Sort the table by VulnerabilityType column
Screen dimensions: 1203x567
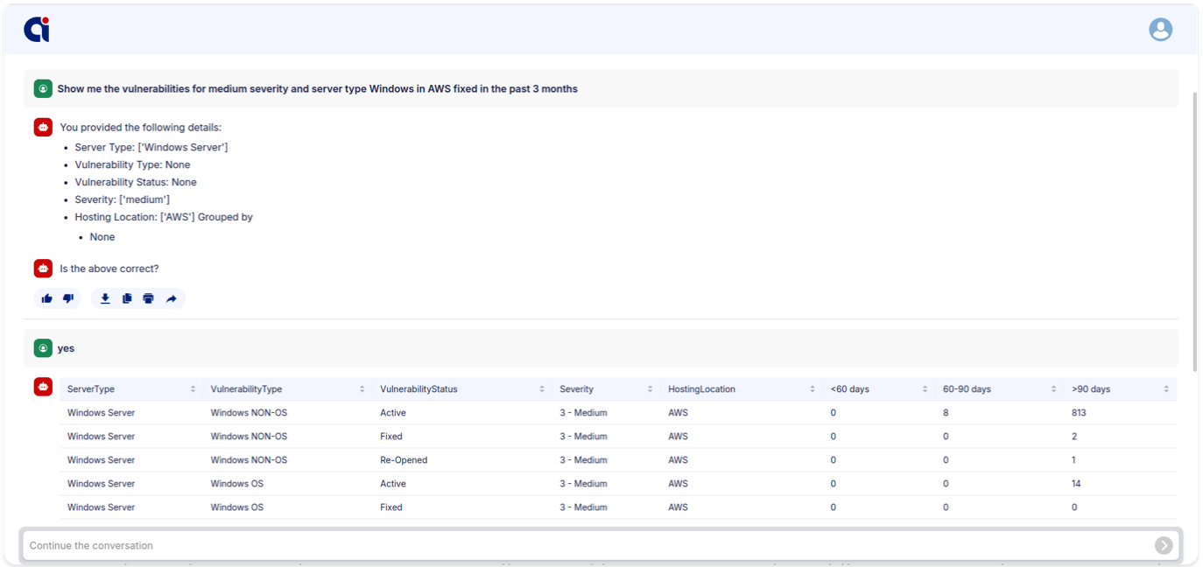point(362,389)
